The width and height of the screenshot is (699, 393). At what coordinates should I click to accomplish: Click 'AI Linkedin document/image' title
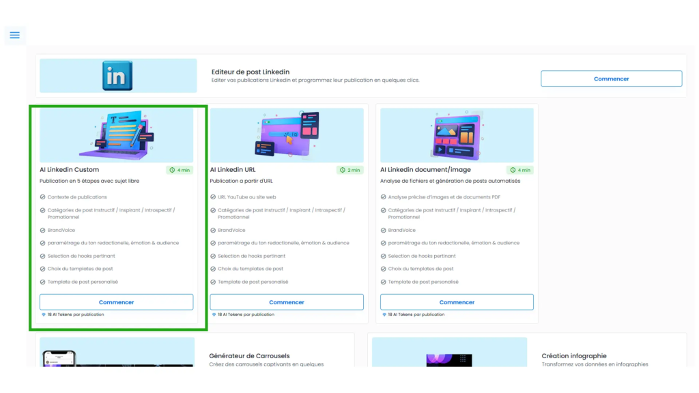click(425, 170)
